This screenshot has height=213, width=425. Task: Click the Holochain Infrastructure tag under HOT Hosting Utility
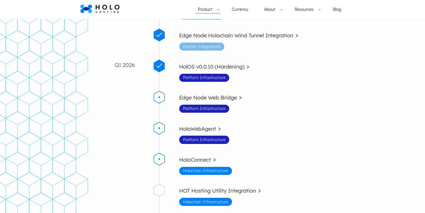click(205, 202)
